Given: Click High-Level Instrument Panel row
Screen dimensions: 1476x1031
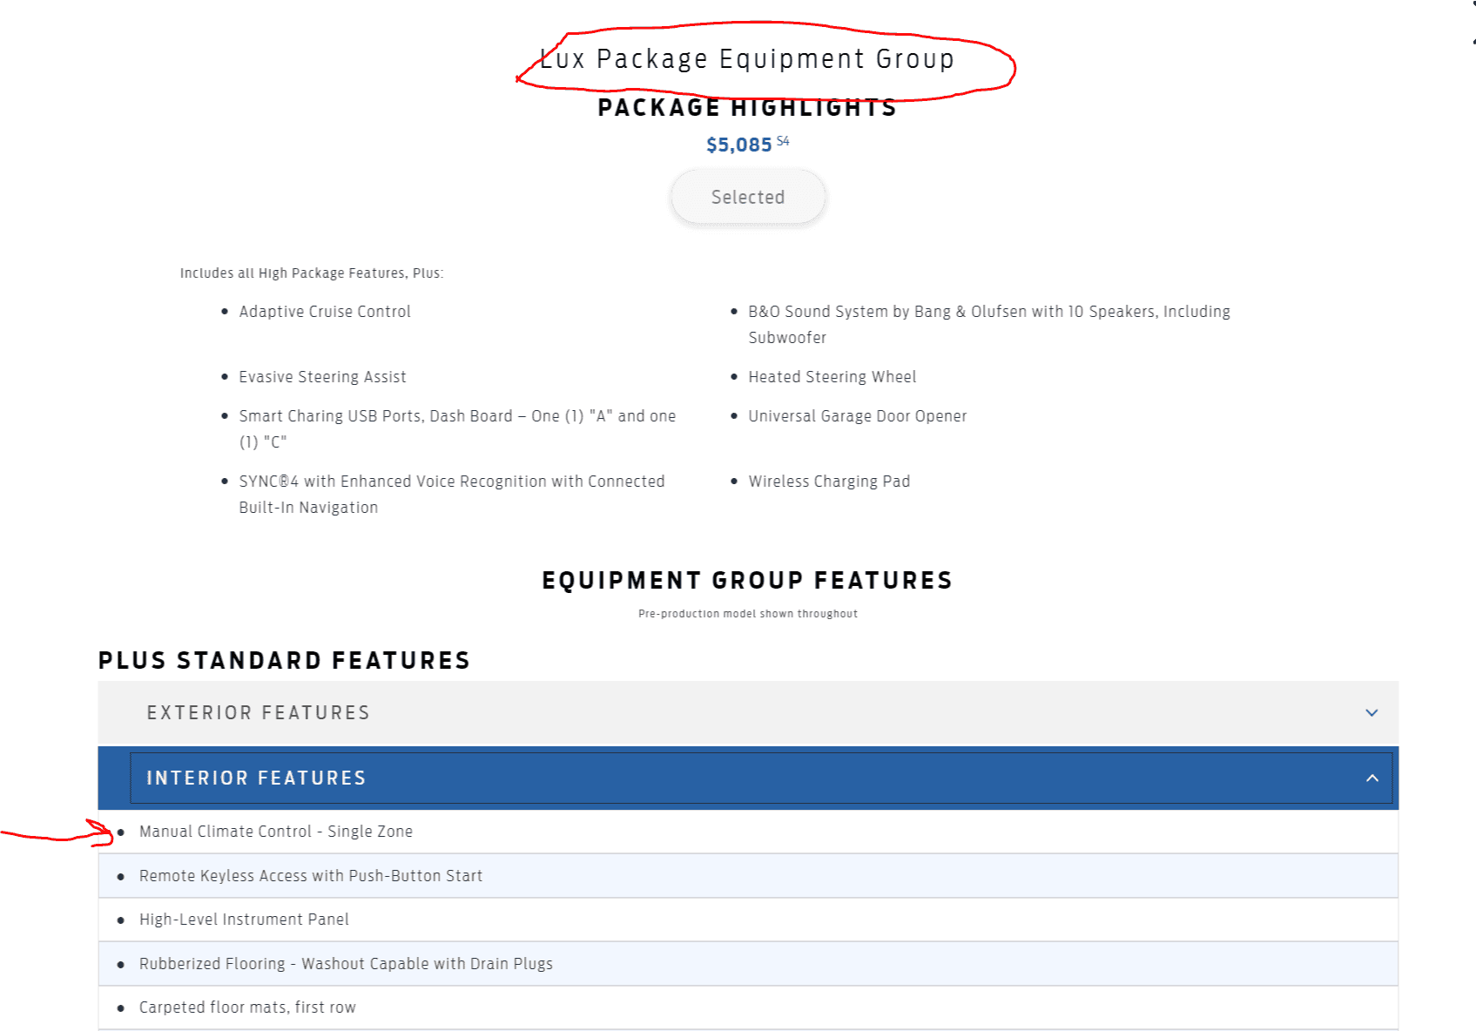Looking at the screenshot, I should (x=748, y=920).
